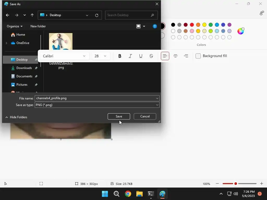Create a New folder

pyautogui.click(x=38, y=26)
